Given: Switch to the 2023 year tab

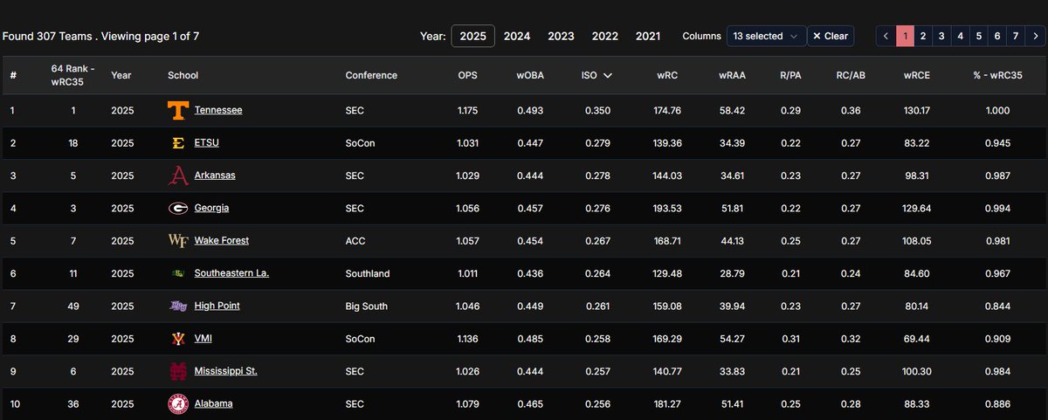Looking at the screenshot, I should point(561,36).
